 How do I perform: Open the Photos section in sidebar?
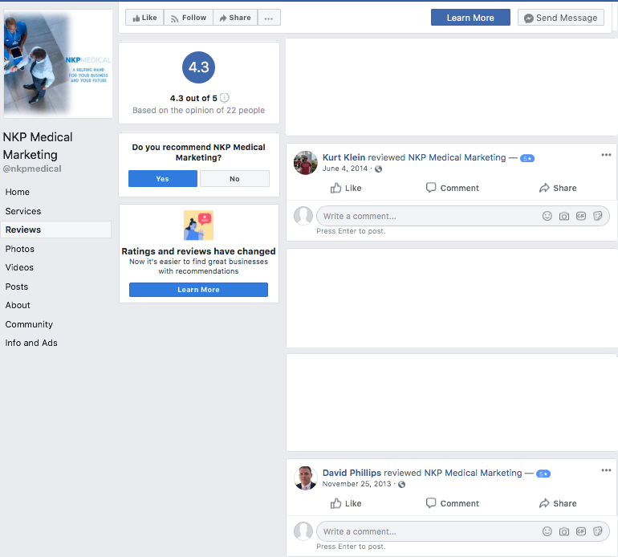pyautogui.click(x=20, y=249)
